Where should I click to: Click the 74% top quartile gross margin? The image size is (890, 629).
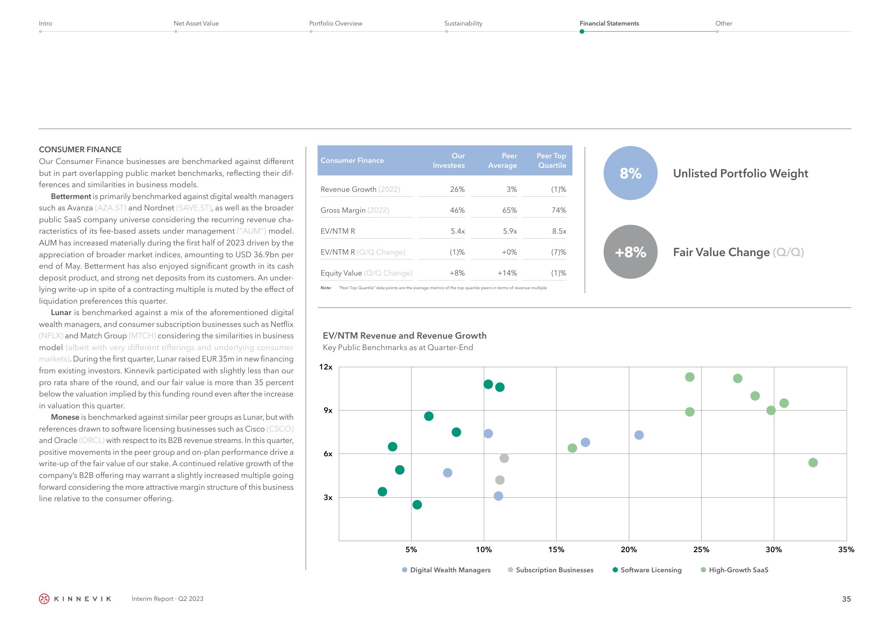[559, 210]
